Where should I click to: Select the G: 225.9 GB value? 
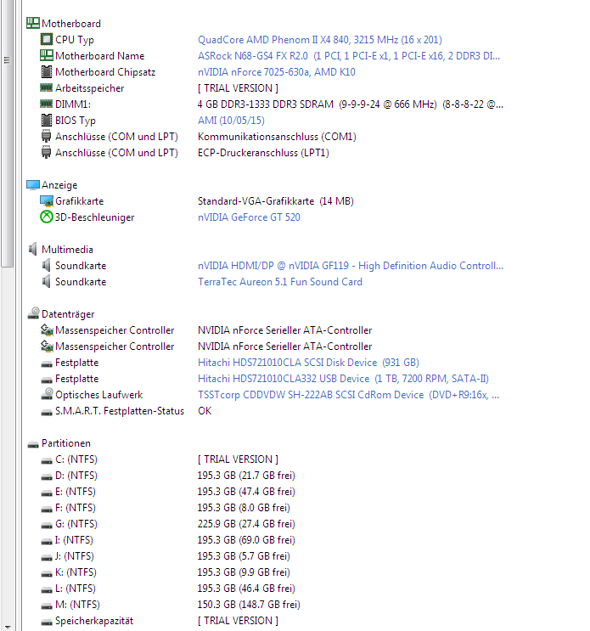pyautogui.click(x=245, y=523)
